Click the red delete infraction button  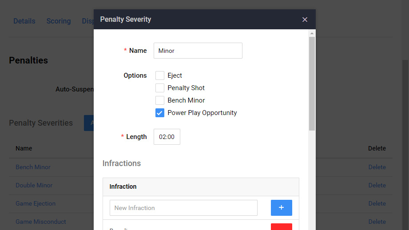pos(282,226)
